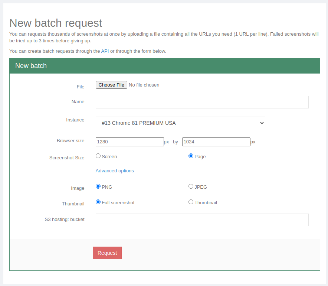This screenshot has width=328, height=286.
Task: Click the New batch green header bar
Action: tap(164, 65)
